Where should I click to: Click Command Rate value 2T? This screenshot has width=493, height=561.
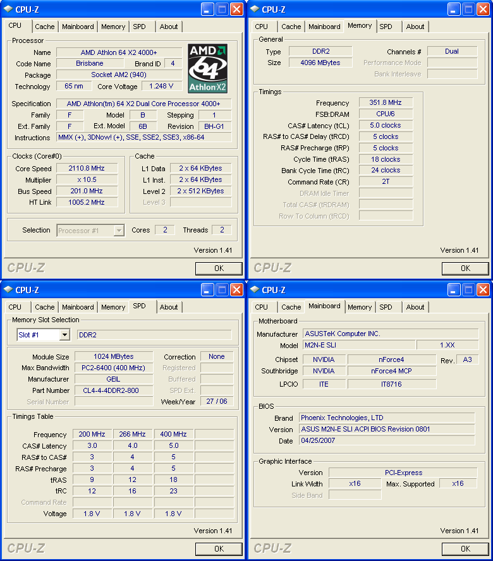[x=386, y=181]
